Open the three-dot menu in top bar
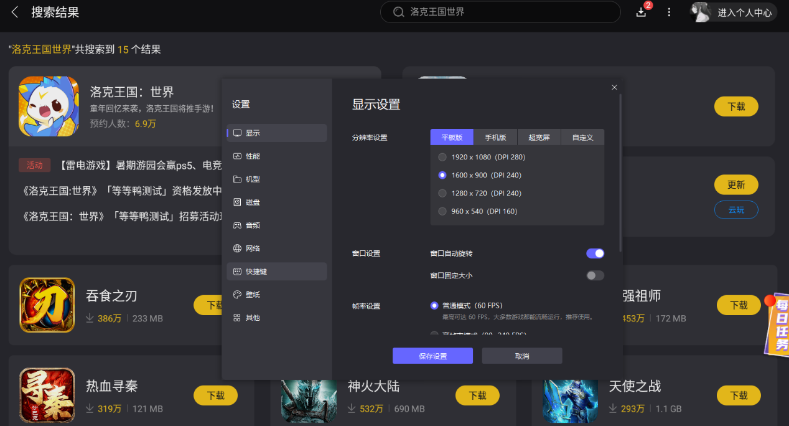The height and width of the screenshot is (426, 789). [669, 12]
